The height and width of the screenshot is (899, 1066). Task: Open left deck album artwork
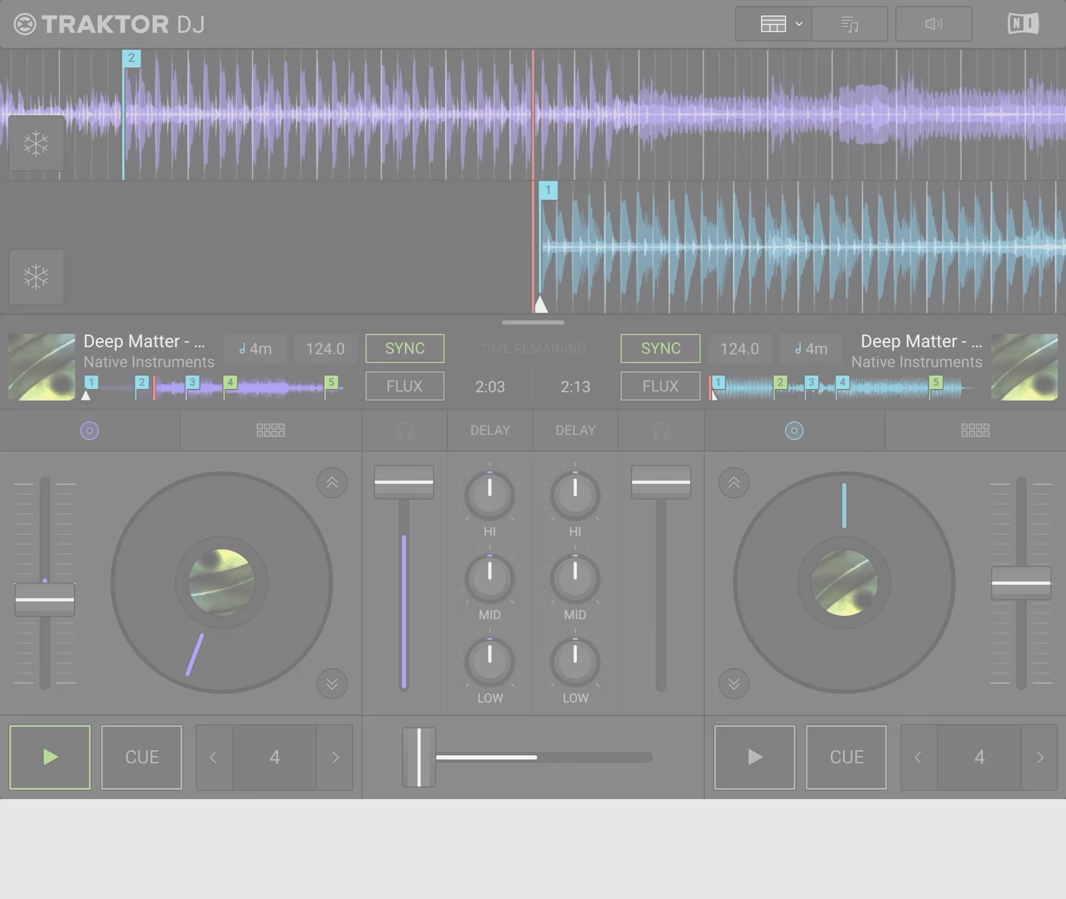[41, 367]
